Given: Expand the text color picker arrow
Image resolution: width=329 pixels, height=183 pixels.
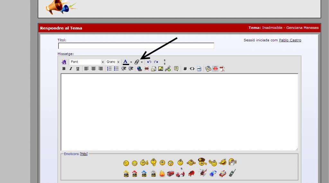Looking at the screenshot, I should (131, 62).
